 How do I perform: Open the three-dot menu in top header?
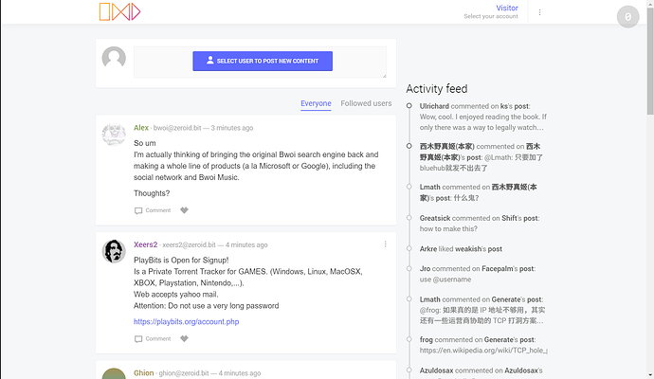point(539,12)
